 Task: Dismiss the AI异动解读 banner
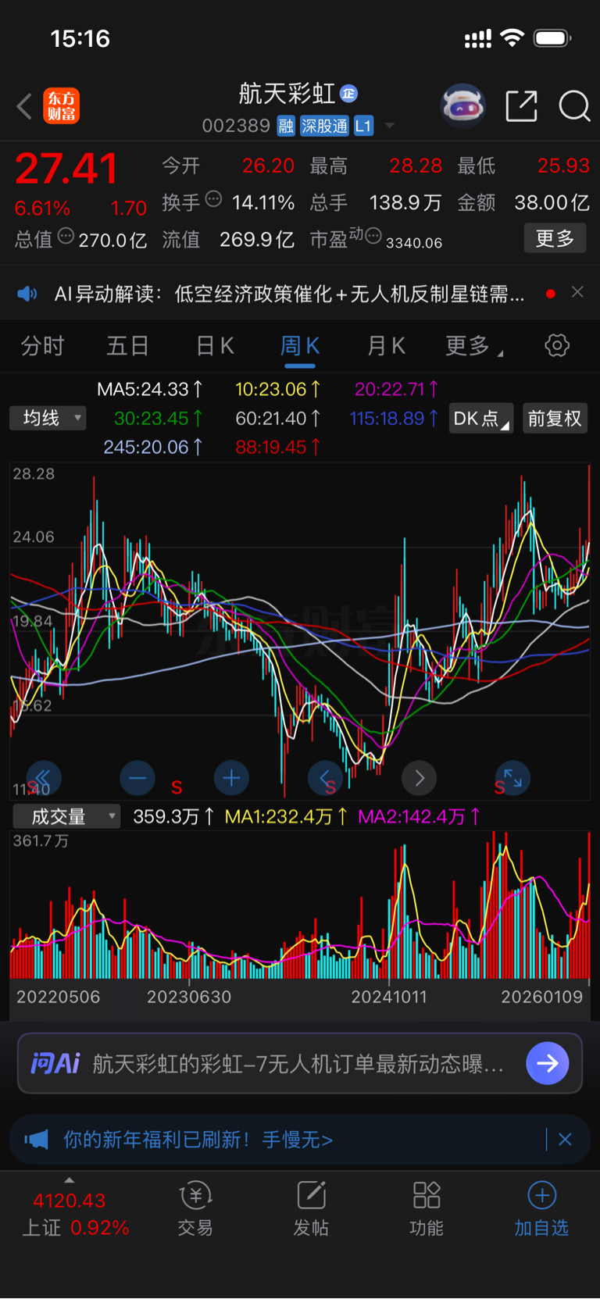coord(577,292)
